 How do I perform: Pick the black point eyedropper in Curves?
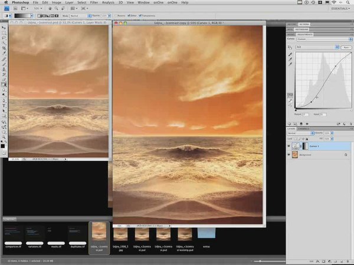click(290, 54)
